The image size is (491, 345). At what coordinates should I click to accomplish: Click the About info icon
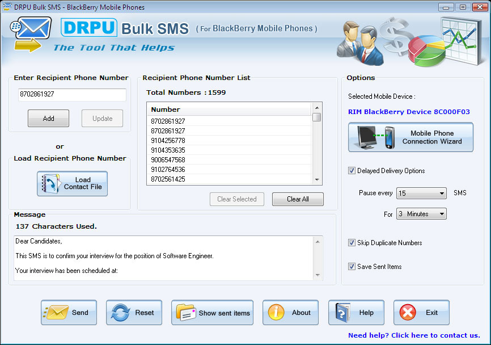pyautogui.click(x=276, y=312)
